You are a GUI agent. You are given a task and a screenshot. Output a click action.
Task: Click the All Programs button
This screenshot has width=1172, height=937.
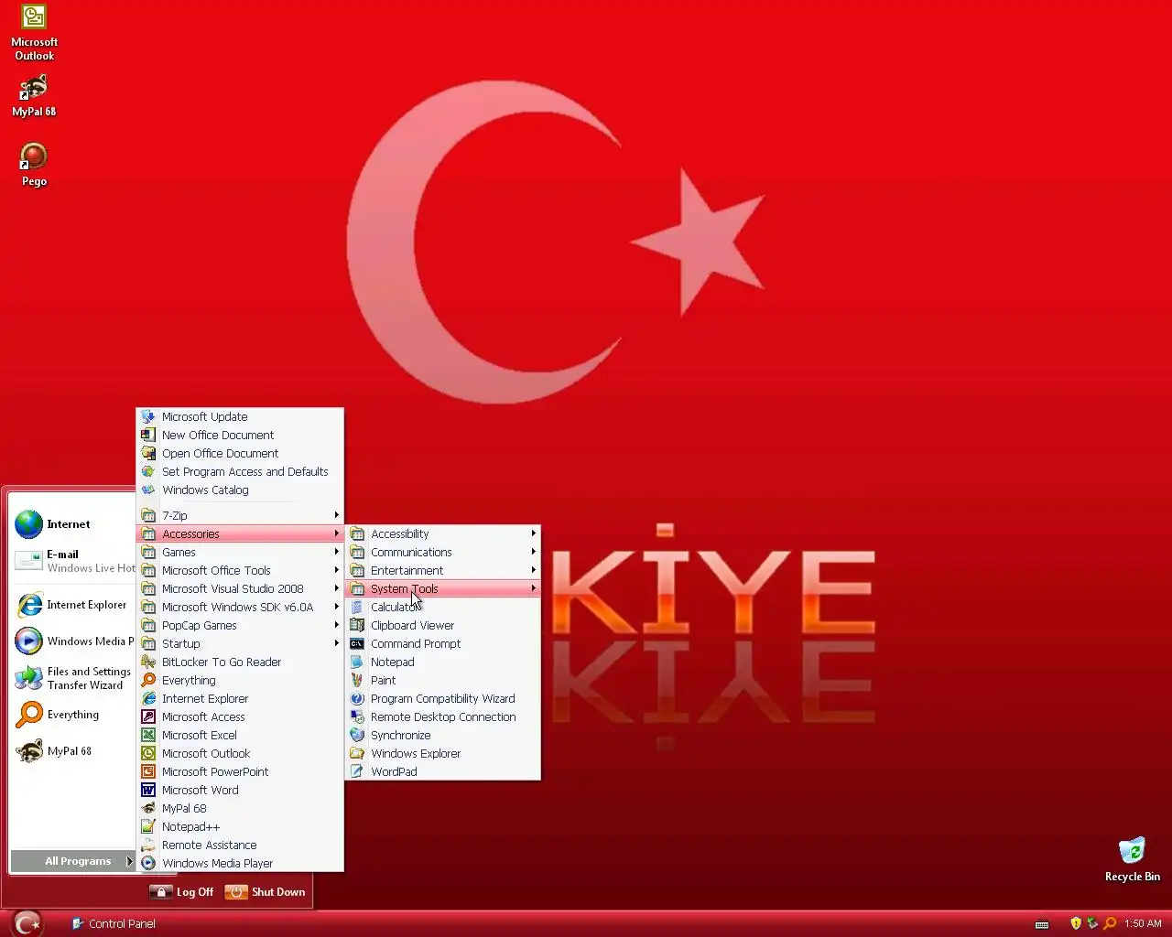coord(73,861)
